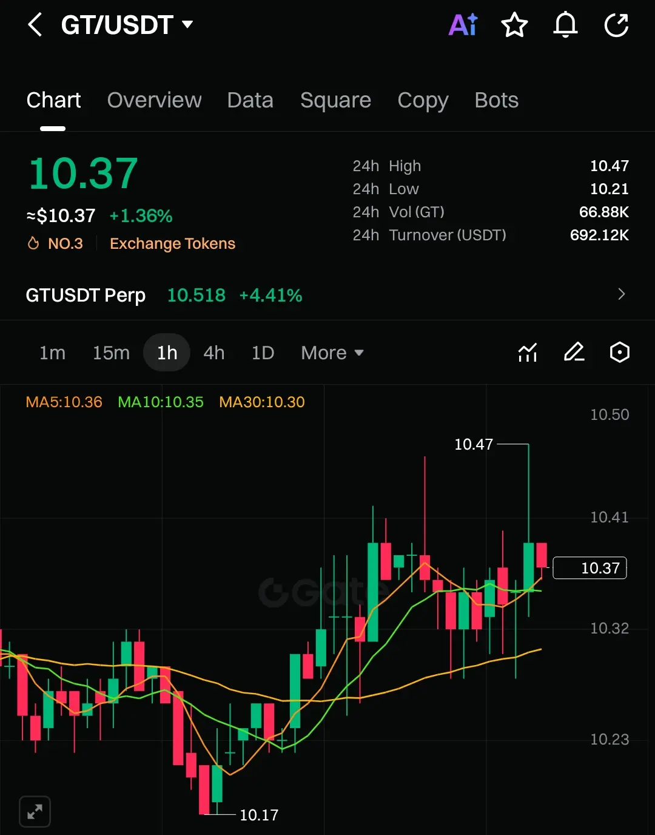Tap the MA30:10.30 indicator label
655x835 pixels.
262,402
